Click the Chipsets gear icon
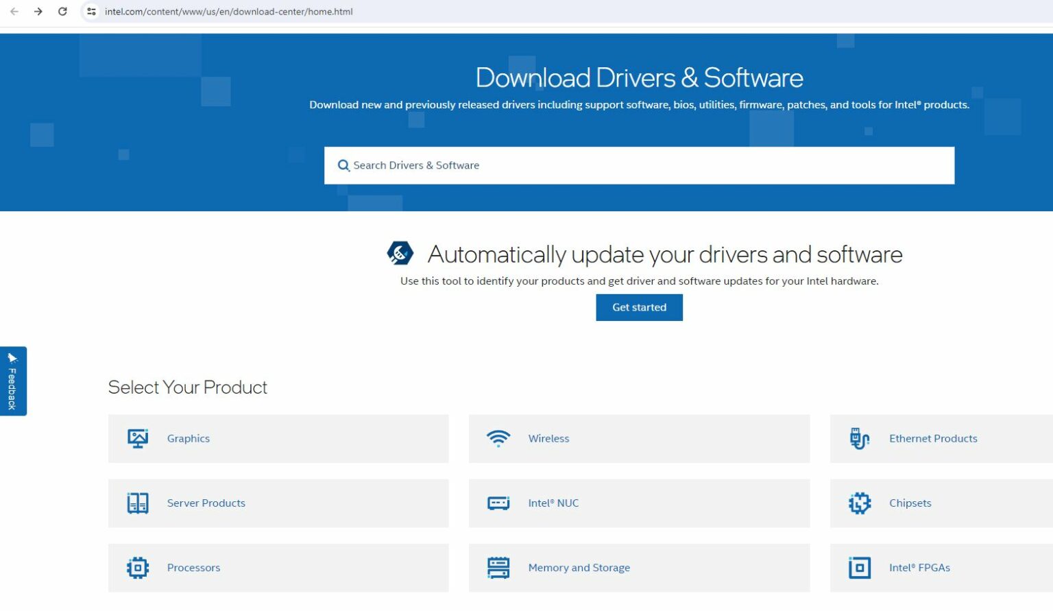 859,503
